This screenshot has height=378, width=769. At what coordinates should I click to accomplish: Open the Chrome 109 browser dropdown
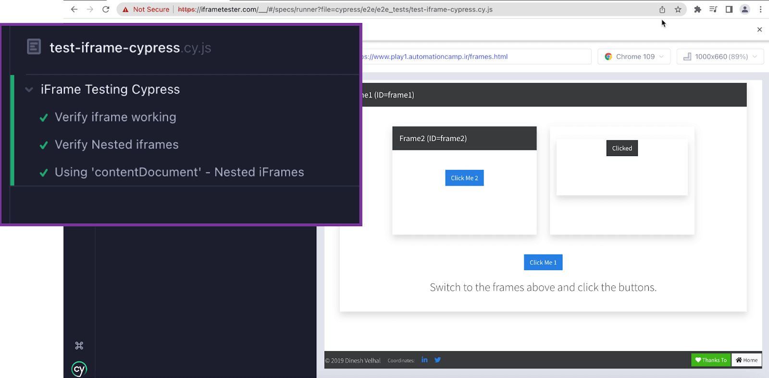coord(634,57)
